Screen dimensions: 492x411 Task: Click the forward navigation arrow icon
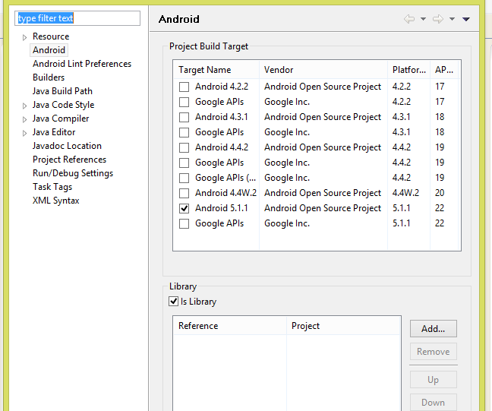(x=437, y=19)
